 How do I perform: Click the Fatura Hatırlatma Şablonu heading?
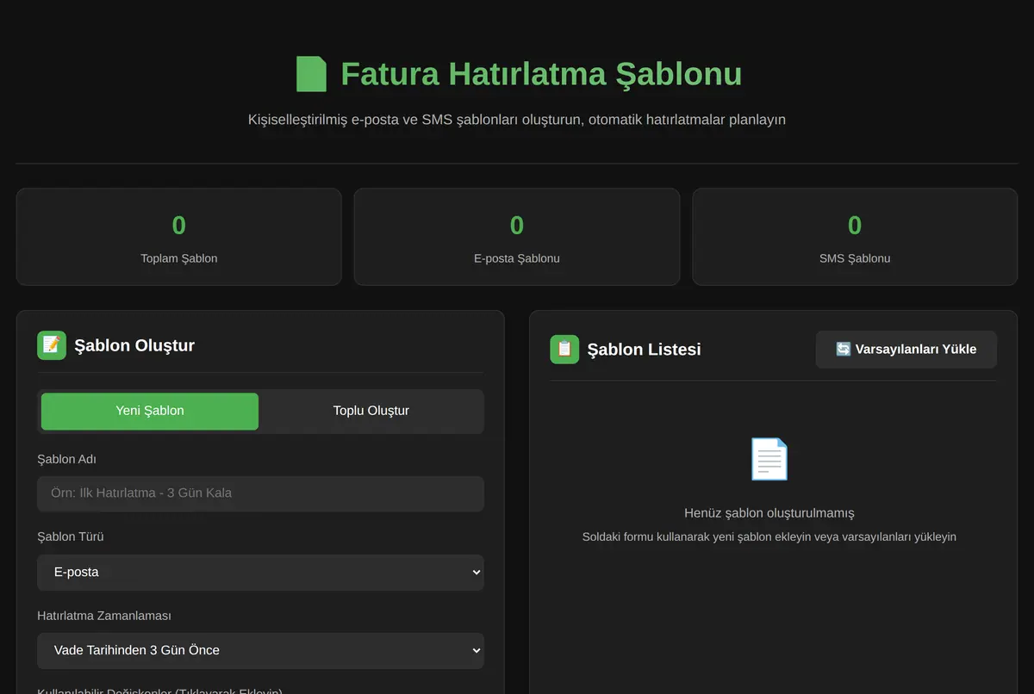(x=541, y=74)
